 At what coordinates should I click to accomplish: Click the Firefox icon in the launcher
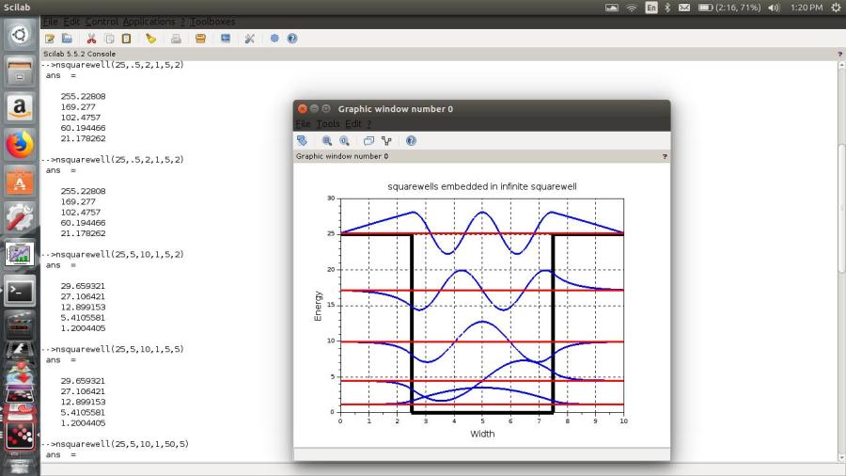[20, 144]
